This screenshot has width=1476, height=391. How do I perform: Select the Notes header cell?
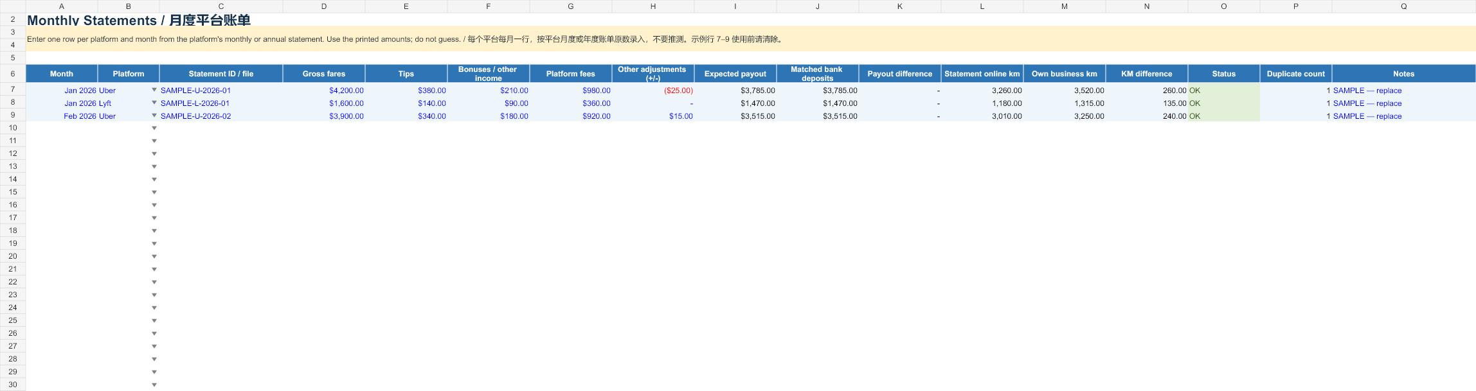1404,74
